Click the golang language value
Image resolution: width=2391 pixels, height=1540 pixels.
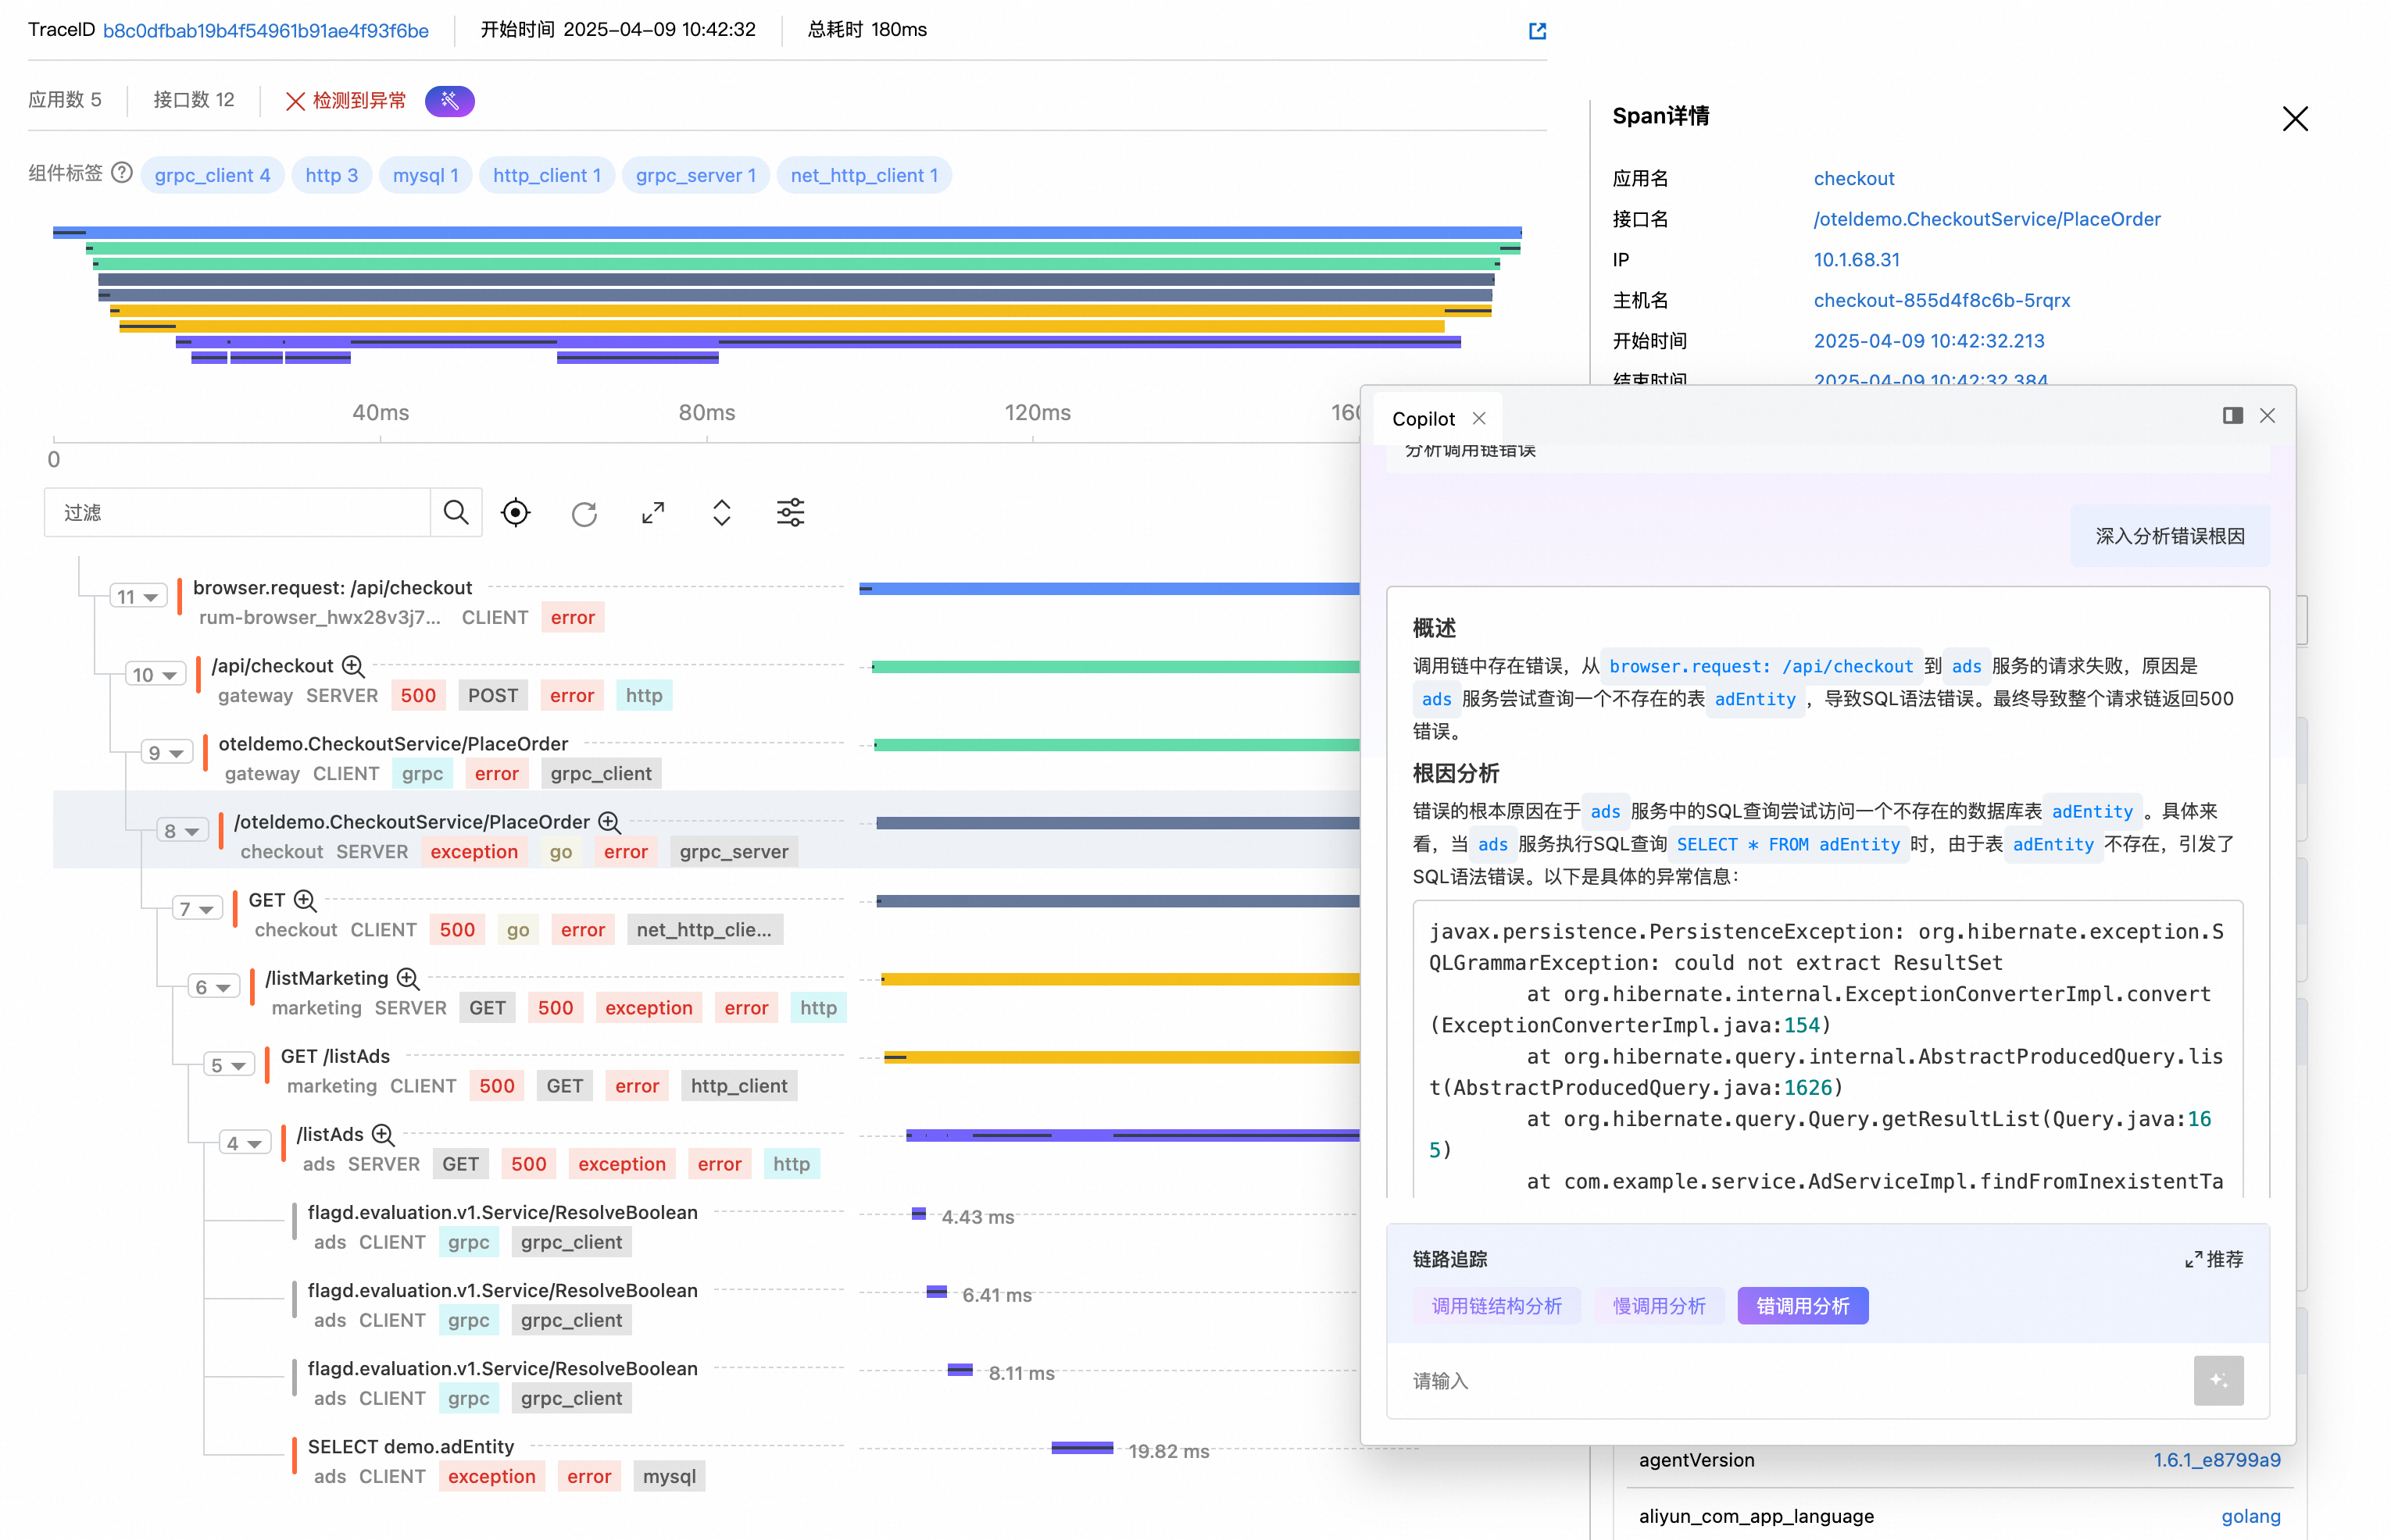coord(2250,1516)
